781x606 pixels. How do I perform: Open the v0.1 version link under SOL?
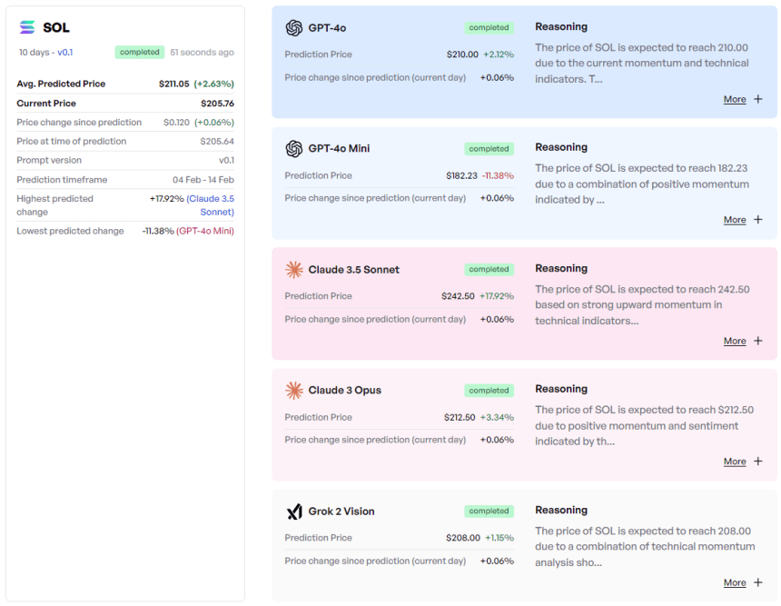(x=65, y=53)
